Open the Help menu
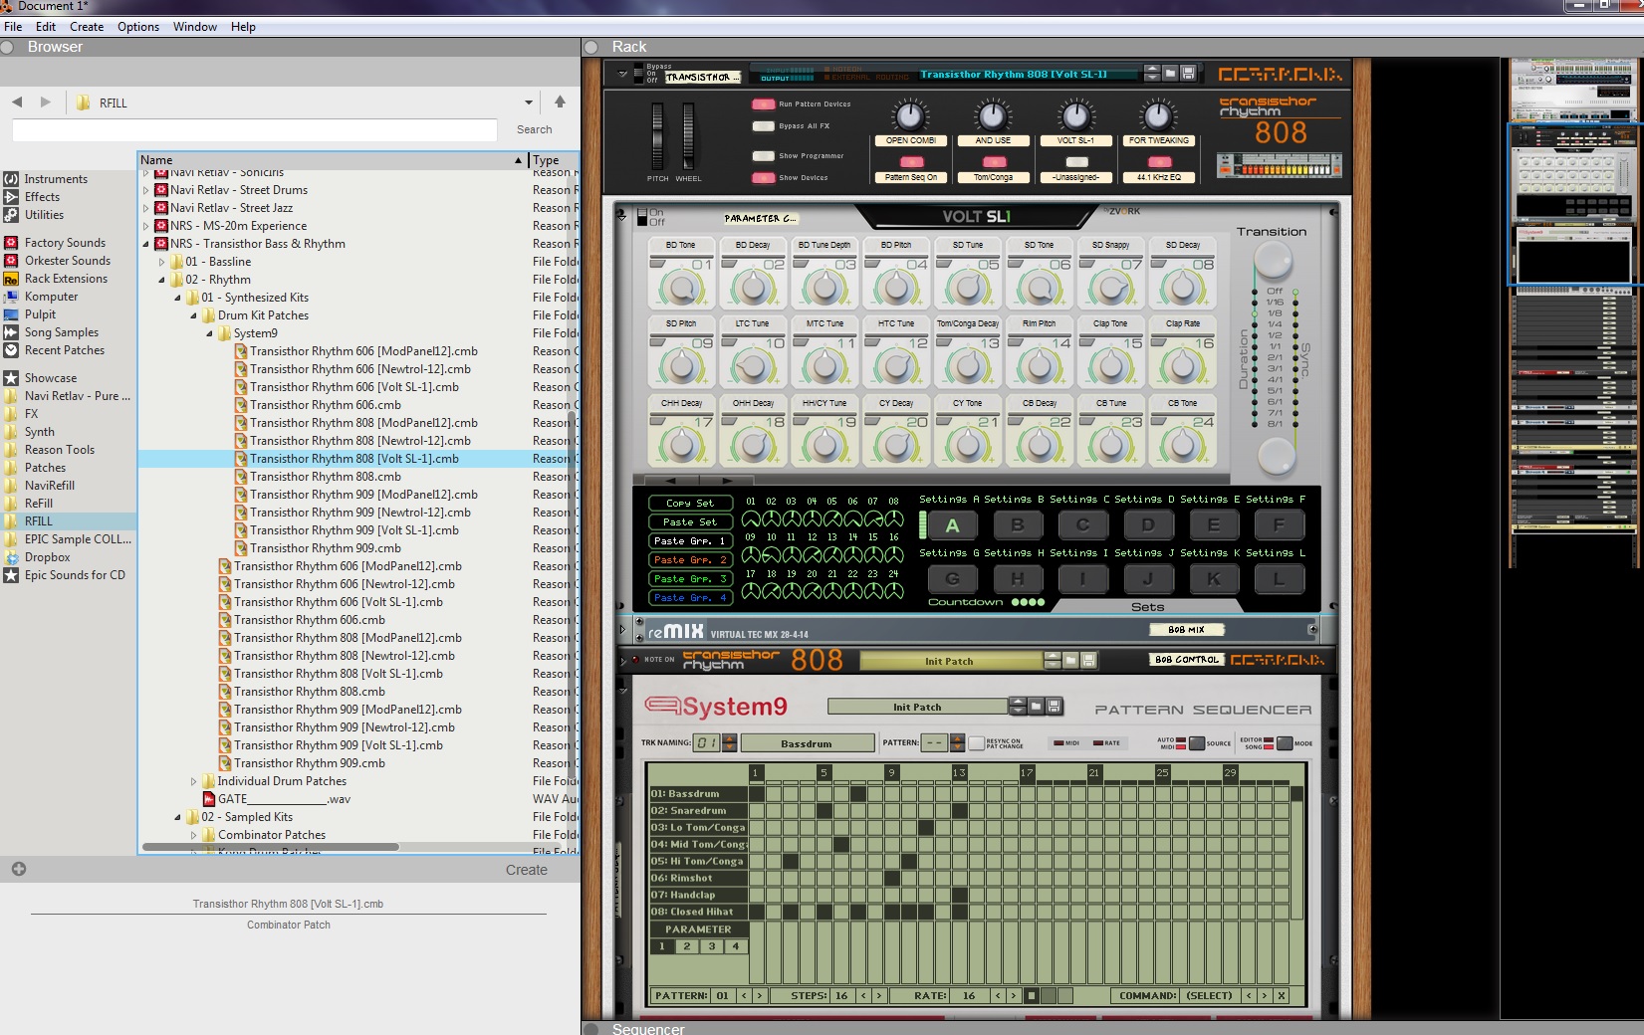 [x=243, y=27]
